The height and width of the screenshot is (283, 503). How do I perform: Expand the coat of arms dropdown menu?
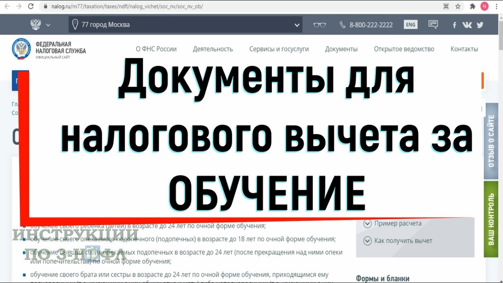(x=40, y=25)
